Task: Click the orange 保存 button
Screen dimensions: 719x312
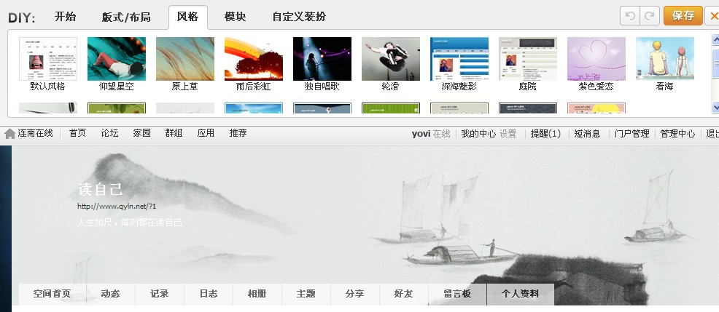Action: point(683,16)
